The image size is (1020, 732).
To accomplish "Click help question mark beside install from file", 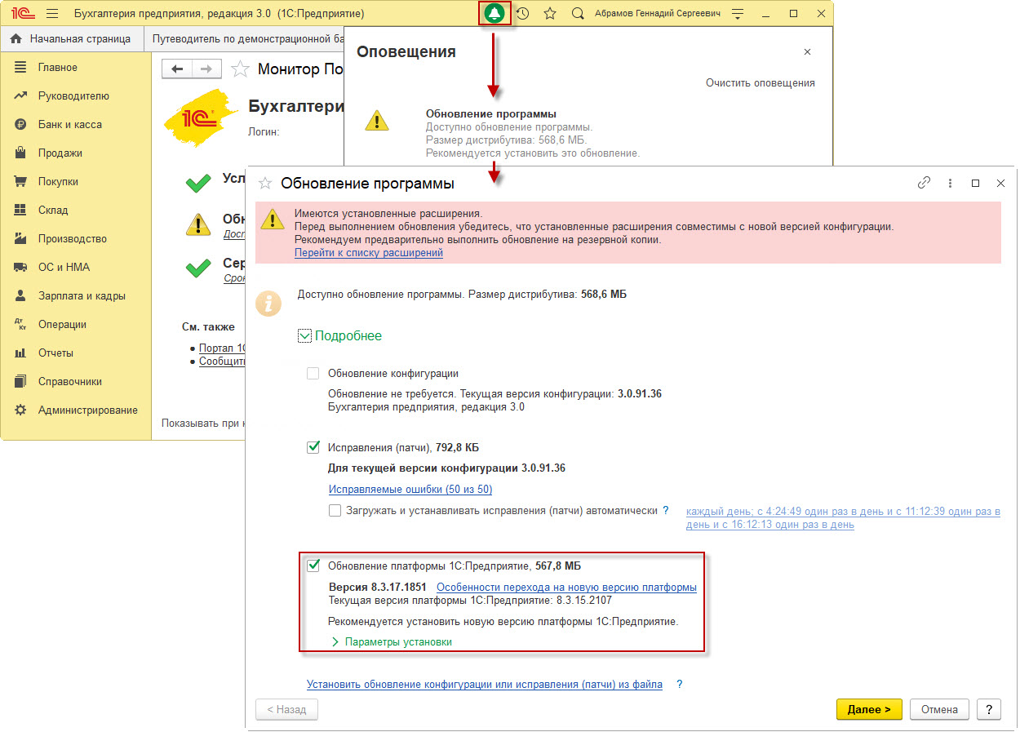I will tap(679, 684).
